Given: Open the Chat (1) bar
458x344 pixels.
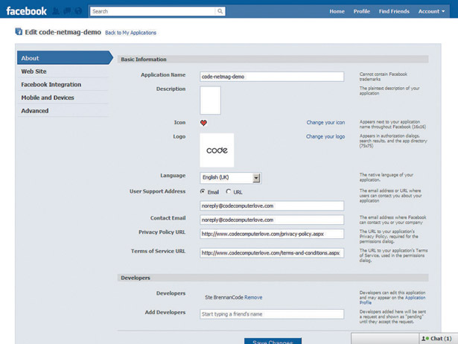Looking at the screenshot, I should [x=439, y=339].
